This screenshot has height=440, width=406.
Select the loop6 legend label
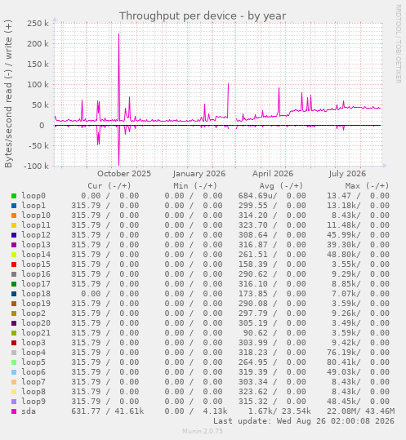(33, 371)
